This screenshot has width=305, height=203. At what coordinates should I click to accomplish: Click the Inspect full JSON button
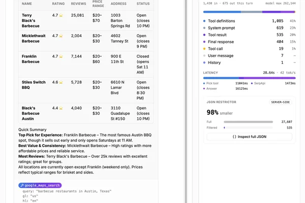tap(249, 137)
